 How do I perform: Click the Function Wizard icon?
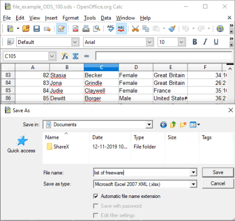[x=65, y=56]
